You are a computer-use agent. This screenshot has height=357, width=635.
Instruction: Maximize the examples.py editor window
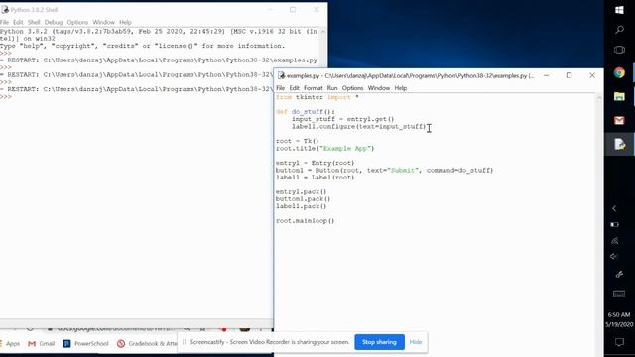pos(569,75)
